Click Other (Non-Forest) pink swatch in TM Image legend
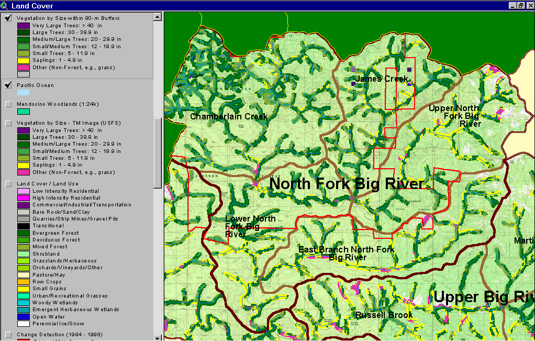Viewport: 535px width, 341px height. 24,172
